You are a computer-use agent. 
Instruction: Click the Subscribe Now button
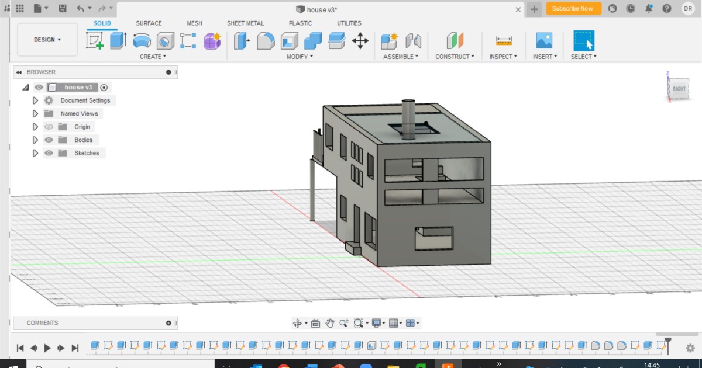tap(573, 9)
